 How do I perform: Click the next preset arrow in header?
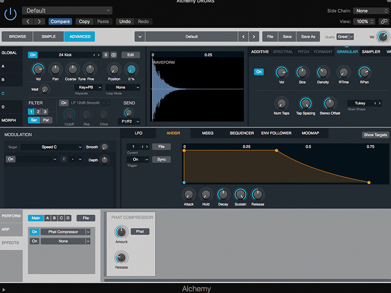(39, 21)
